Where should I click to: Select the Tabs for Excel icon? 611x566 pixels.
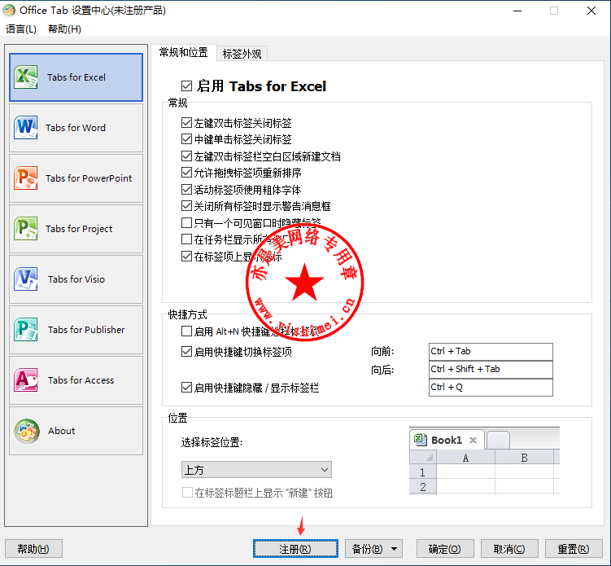click(26, 77)
